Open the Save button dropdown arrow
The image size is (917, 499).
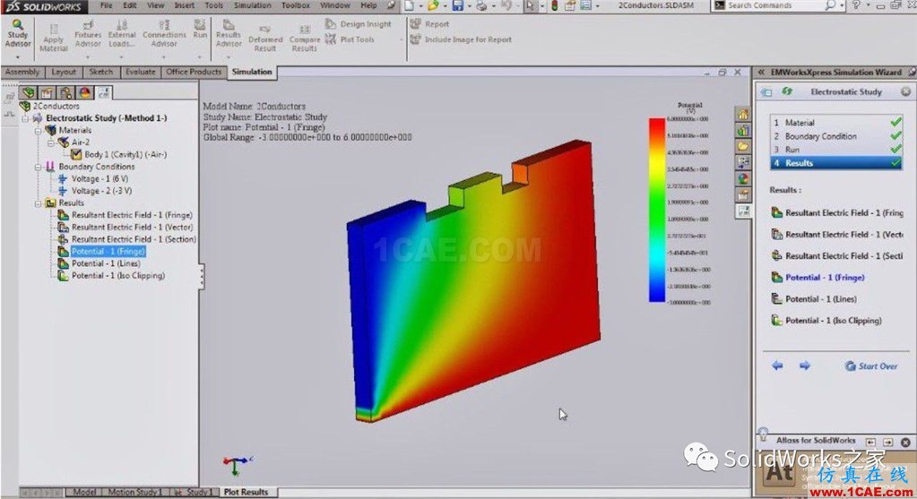pos(469,6)
